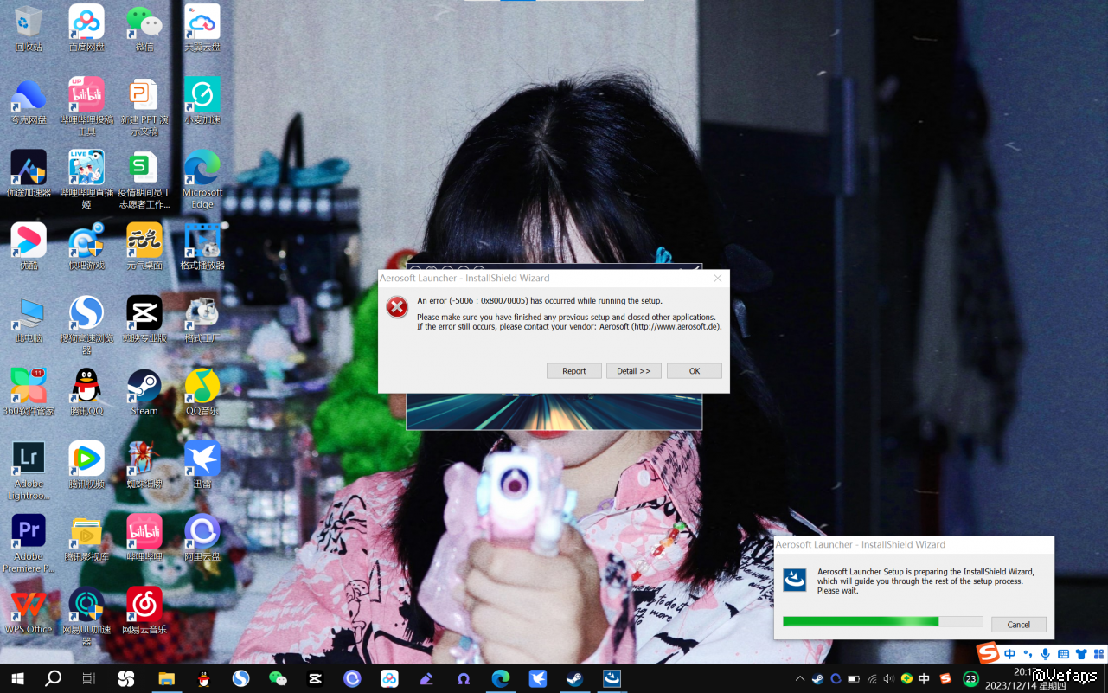This screenshot has width=1108, height=693.
Task: Open Adobe Lightroom desktop shortcut
Action: 29,470
